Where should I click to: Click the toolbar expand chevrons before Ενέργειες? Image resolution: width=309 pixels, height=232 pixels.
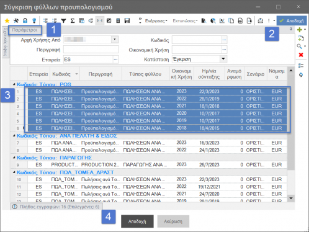[x=140, y=20]
